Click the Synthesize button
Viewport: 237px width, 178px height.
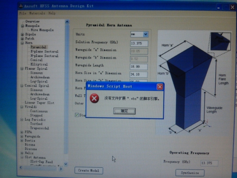[190, 173]
